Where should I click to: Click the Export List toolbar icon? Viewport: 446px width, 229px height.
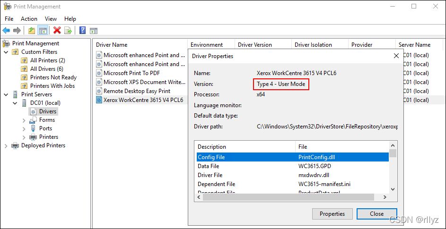click(68, 30)
